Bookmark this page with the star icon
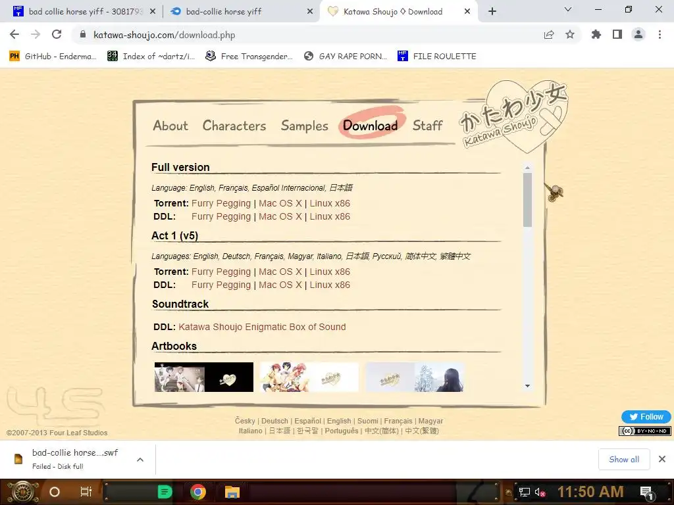The image size is (674, 505). pyautogui.click(x=570, y=35)
